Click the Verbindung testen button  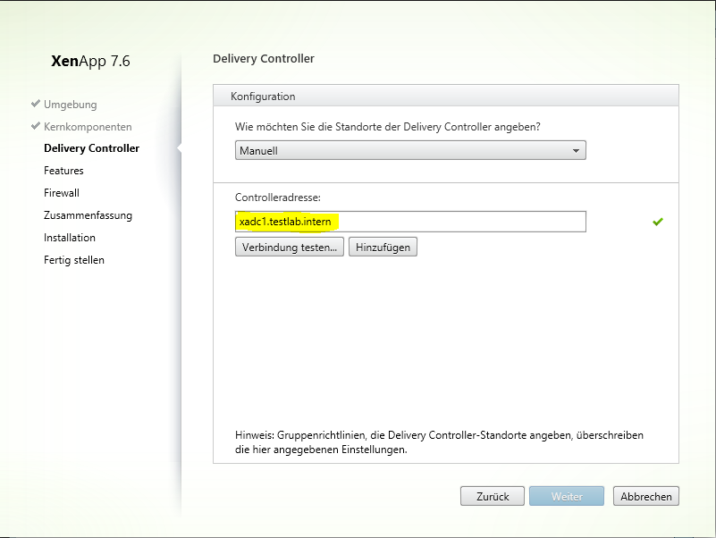tap(290, 247)
